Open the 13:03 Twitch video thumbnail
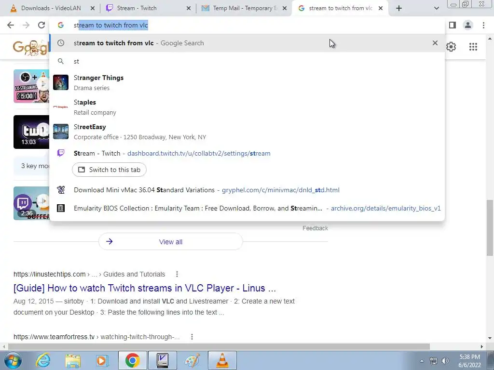The height and width of the screenshot is (370, 494). point(31,132)
